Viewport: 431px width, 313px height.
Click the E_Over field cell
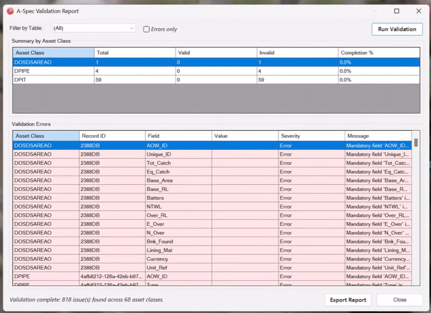coord(178,224)
